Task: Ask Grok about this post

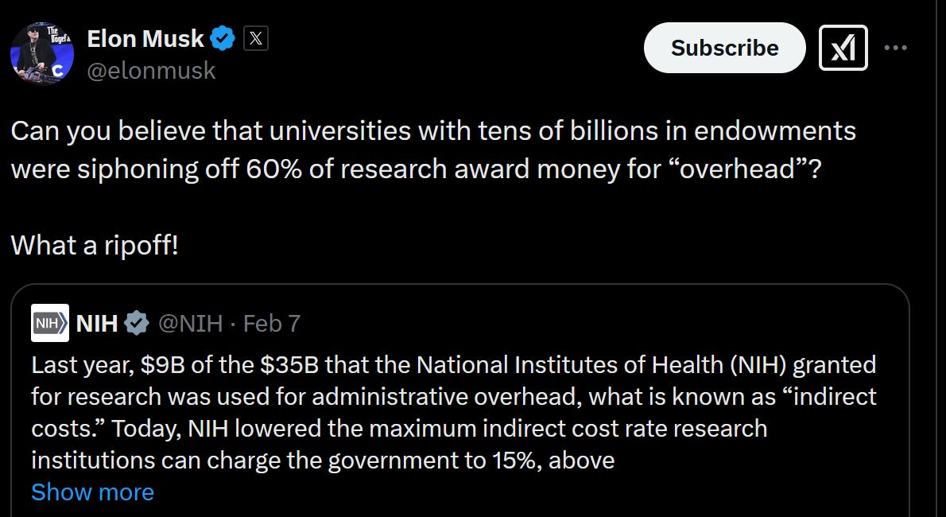Action: [843, 48]
